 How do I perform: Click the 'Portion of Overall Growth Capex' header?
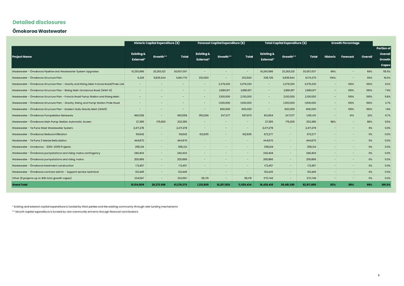click(x=383, y=57)
